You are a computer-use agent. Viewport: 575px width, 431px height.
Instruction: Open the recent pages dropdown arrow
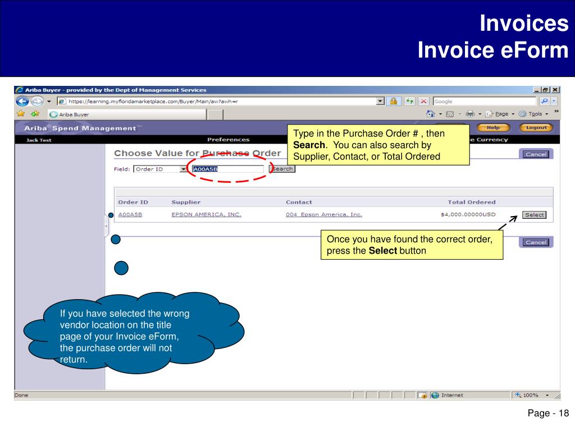[x=49, y=102]
